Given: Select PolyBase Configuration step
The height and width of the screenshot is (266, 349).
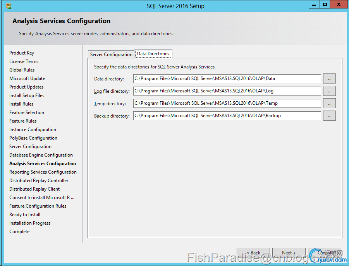Looking at the screenshot, I should [33, 138].
